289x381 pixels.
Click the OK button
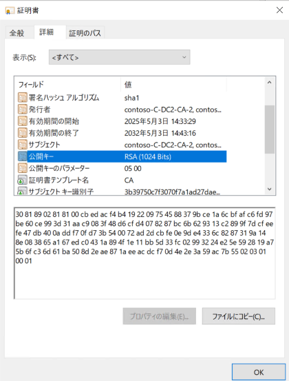[x=259, y=372]
